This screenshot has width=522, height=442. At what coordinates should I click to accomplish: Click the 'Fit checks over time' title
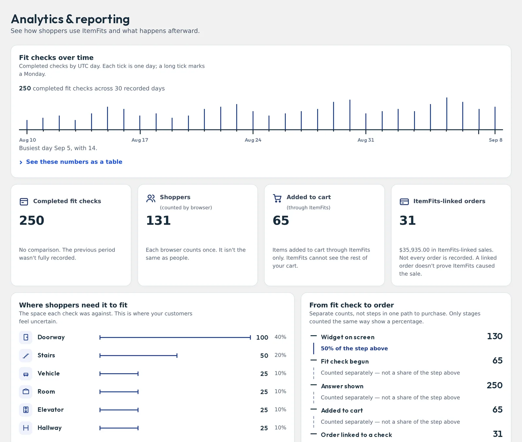click(56, 58)
